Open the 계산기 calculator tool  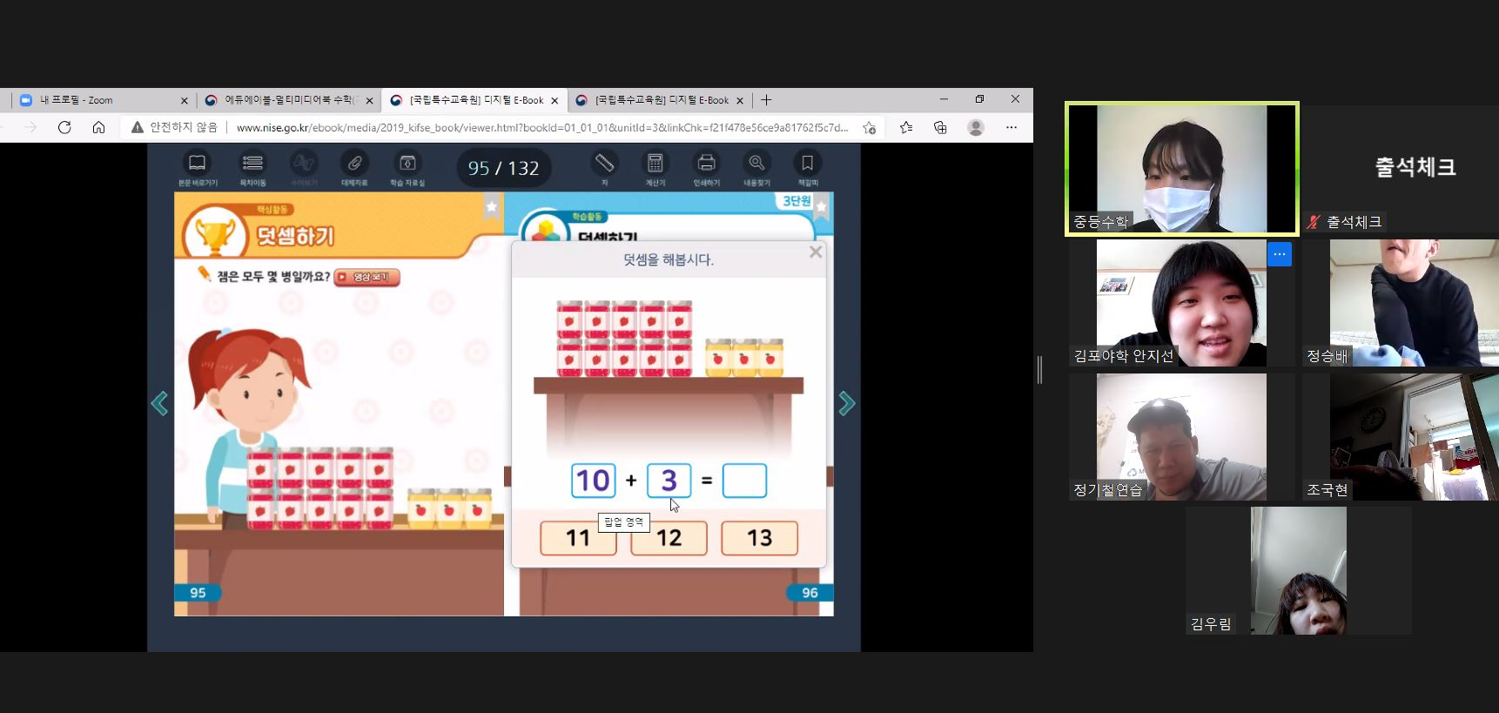pyautogui.click(x=655, y=164)
